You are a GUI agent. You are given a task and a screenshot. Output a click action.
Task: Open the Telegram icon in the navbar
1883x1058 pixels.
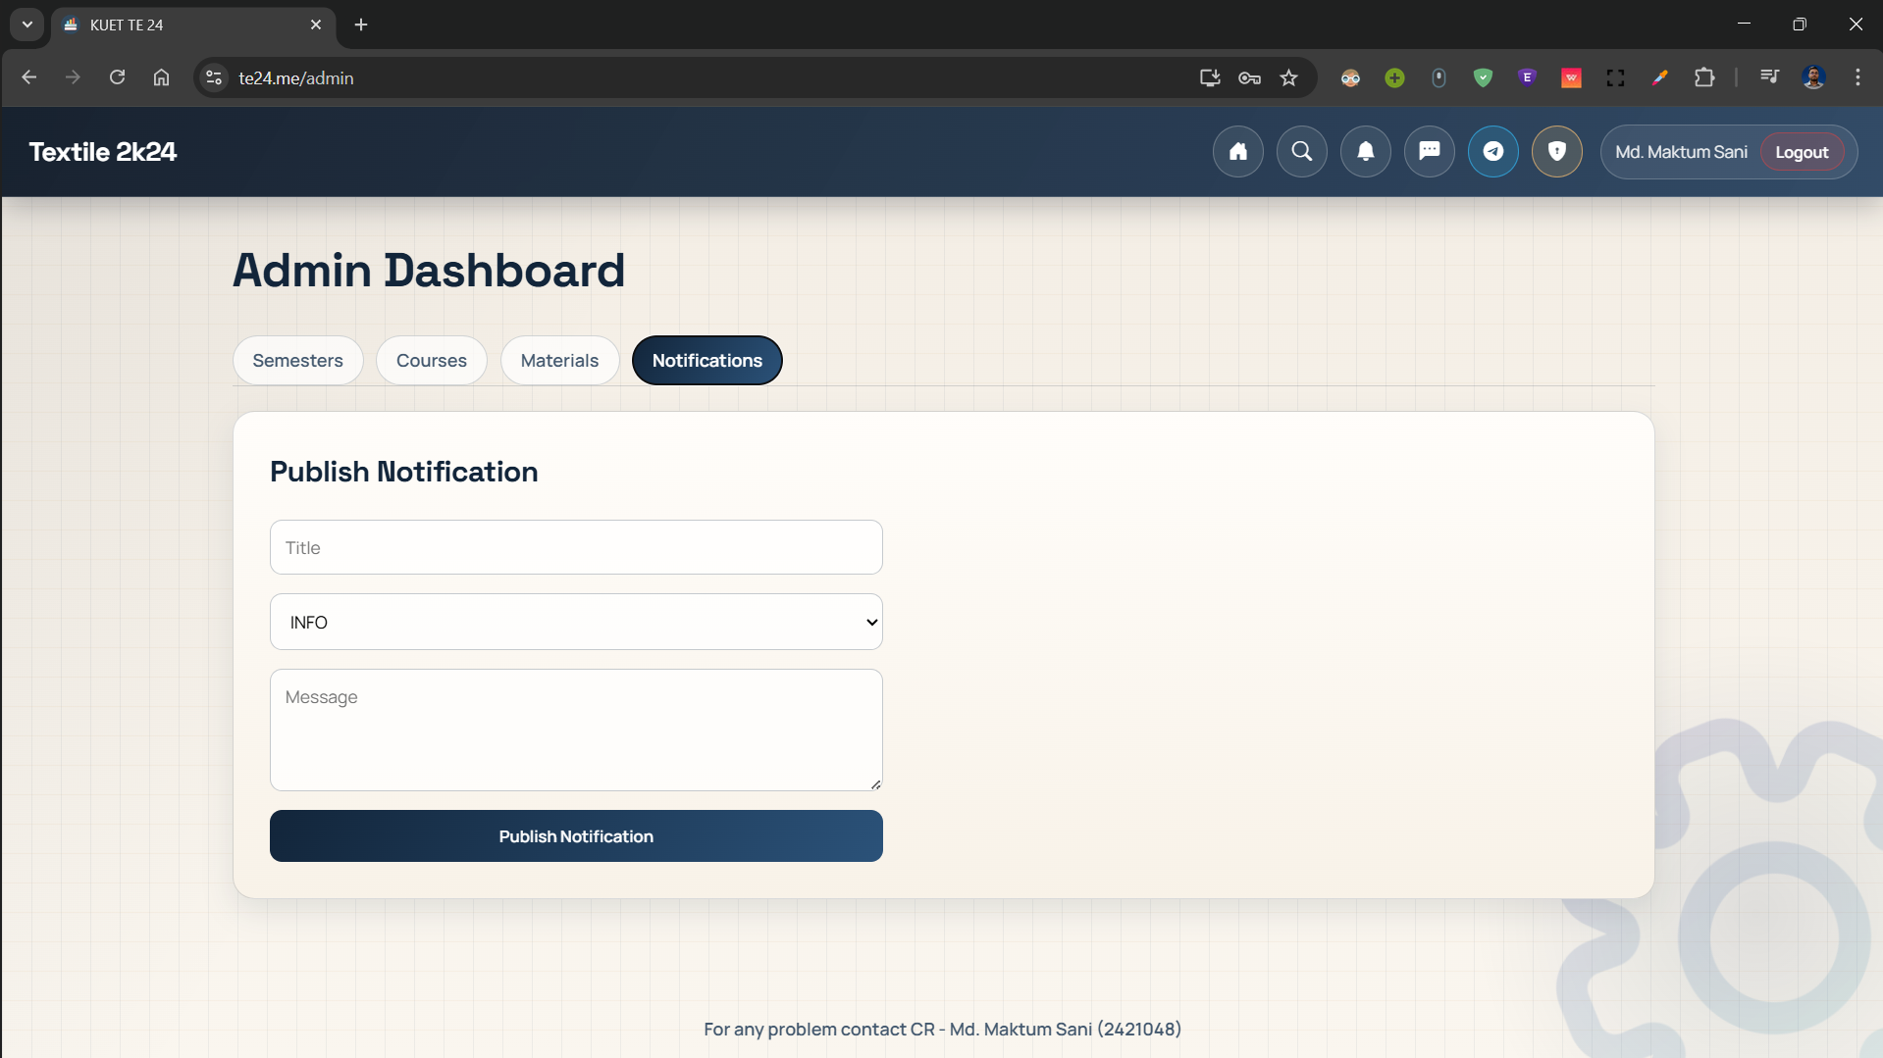(x=1492, y=151)
